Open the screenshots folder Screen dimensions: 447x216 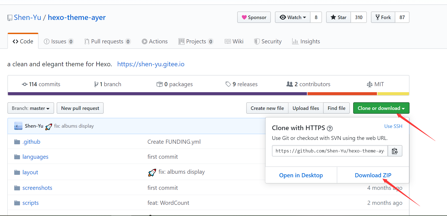37,188
